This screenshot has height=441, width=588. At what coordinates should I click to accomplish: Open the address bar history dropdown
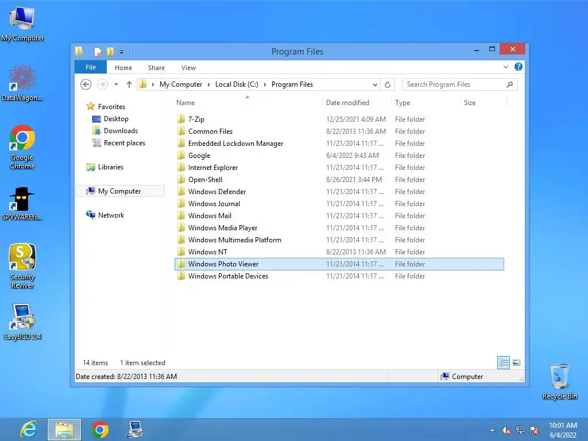click(x=374, y=85)
